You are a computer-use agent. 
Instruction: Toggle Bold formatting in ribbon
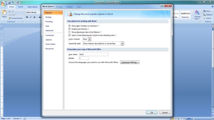point(27,17)
